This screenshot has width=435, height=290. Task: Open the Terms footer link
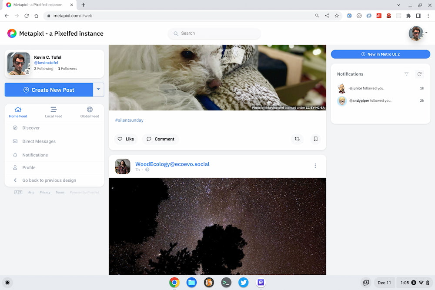(60, 193)
